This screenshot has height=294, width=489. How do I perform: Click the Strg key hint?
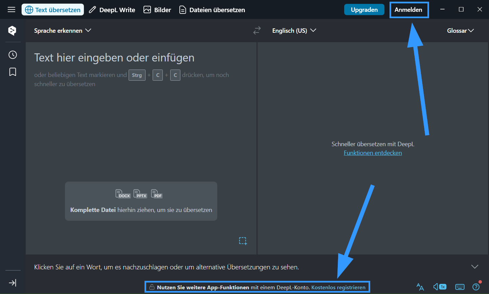(x=137, y=75)
